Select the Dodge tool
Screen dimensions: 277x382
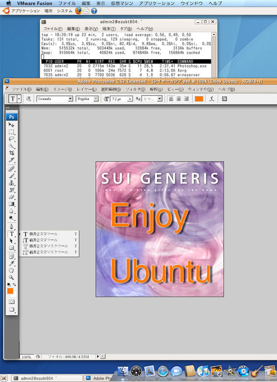pyautogui.click(x=11, y=218)
